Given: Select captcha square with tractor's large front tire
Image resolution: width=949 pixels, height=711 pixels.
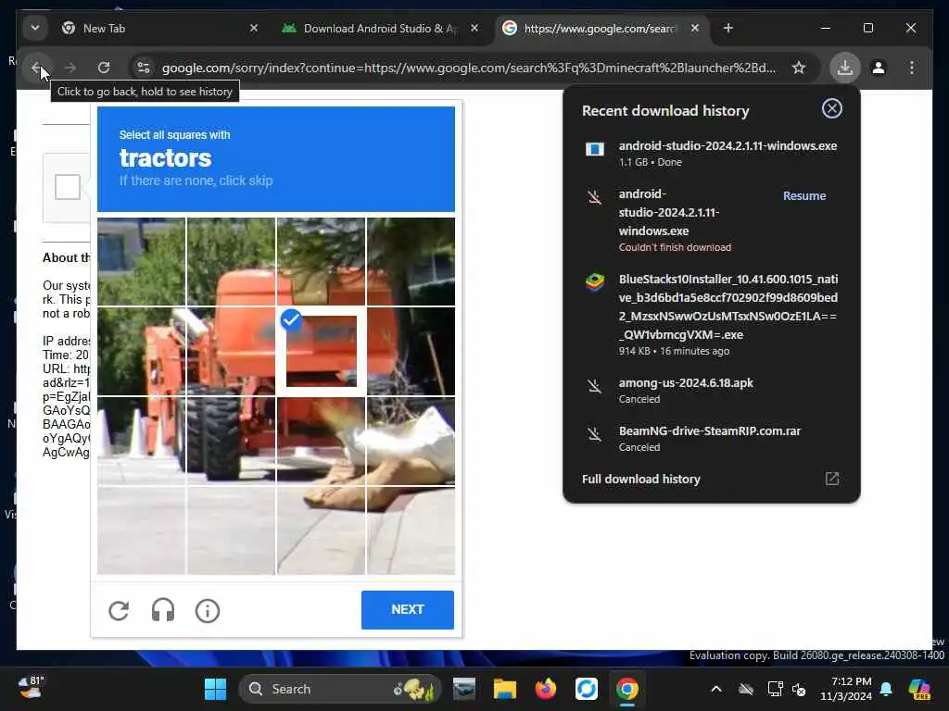Looking at the screenshot, I should pos(232,441).
